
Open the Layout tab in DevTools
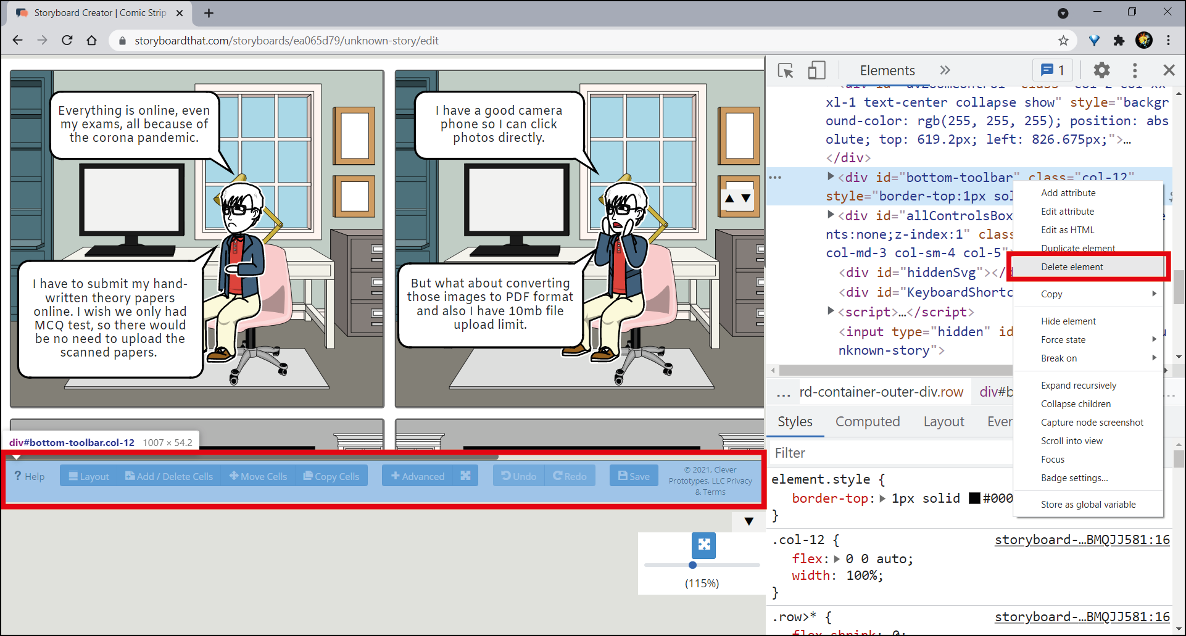tap(943, 422)
